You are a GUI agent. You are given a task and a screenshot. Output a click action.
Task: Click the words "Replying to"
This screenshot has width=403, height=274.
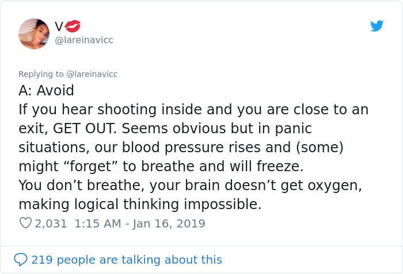tap(41, 74)
